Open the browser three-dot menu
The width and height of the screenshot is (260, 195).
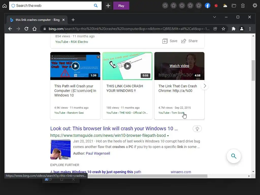click(250, 29)
